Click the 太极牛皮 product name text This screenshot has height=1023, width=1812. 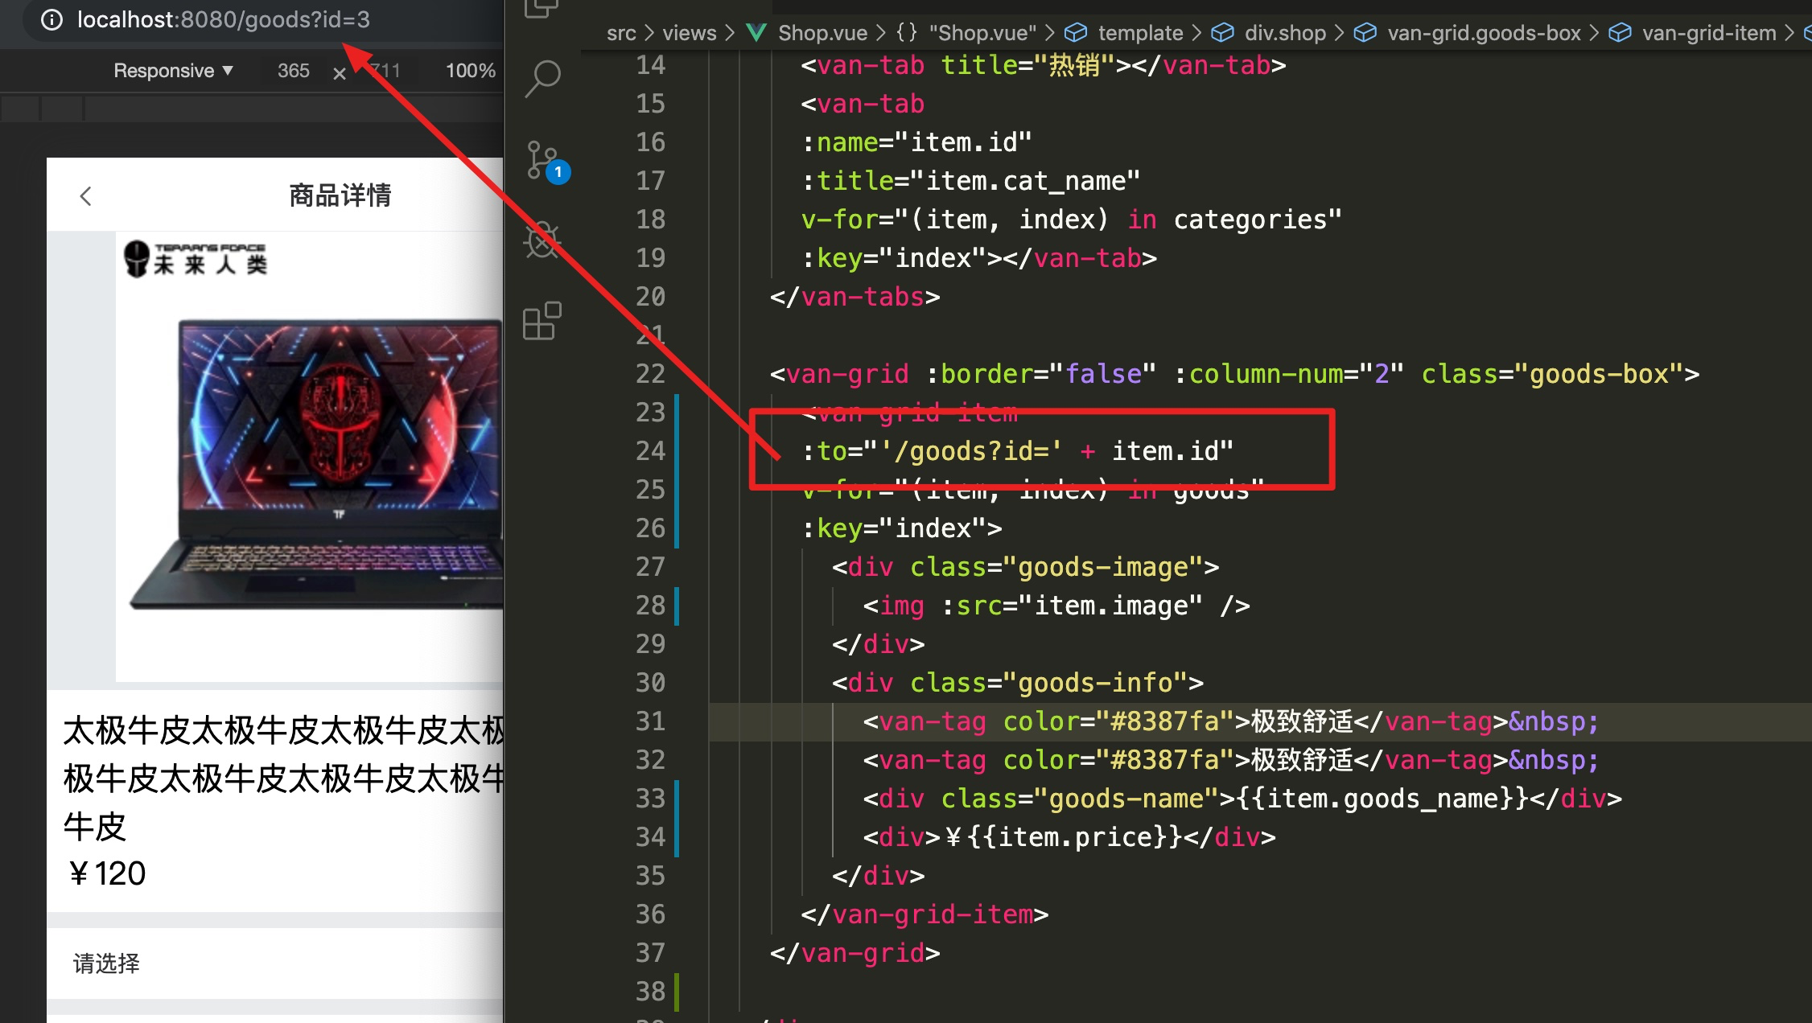coord(283,778)
